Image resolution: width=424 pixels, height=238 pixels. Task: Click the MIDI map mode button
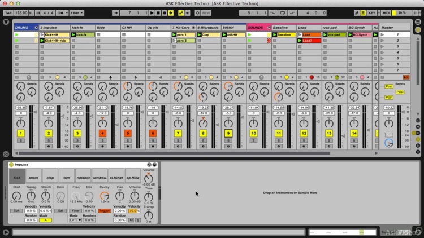386,13
